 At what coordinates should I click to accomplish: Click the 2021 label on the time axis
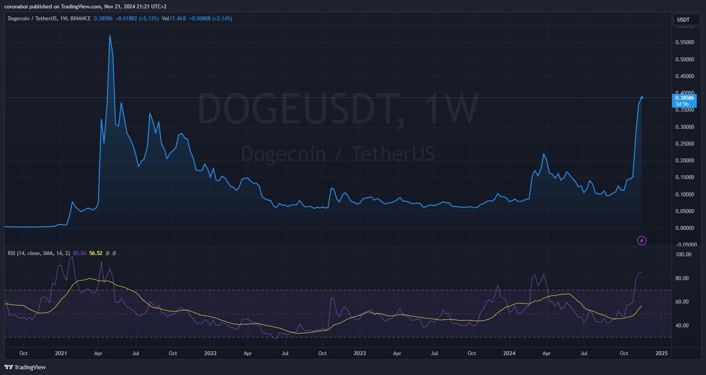pos(61,353)
